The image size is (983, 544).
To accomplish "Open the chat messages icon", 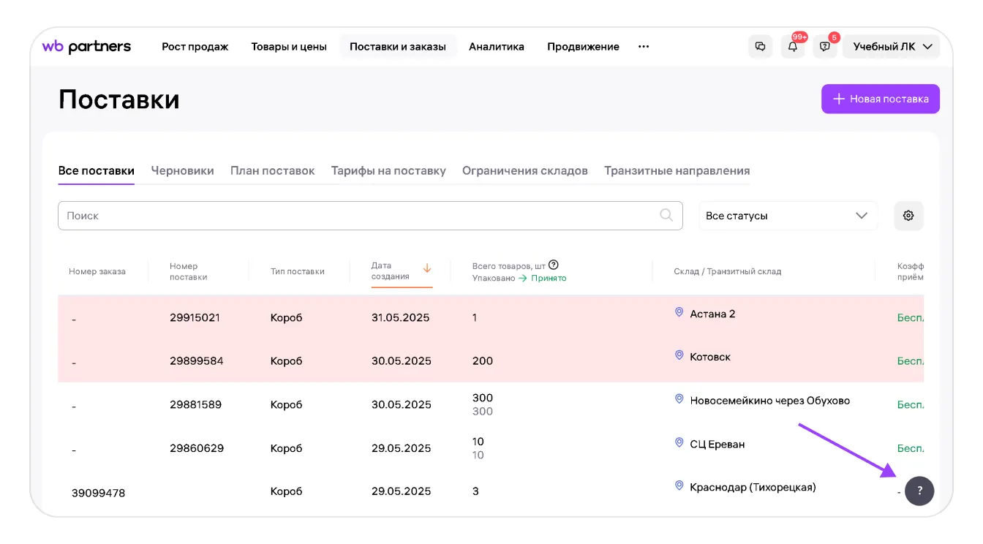I will [x=760, y=47].
